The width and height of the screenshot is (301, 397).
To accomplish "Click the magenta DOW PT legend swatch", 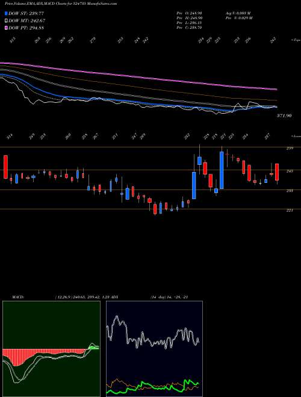I will (x=6, y=28).
